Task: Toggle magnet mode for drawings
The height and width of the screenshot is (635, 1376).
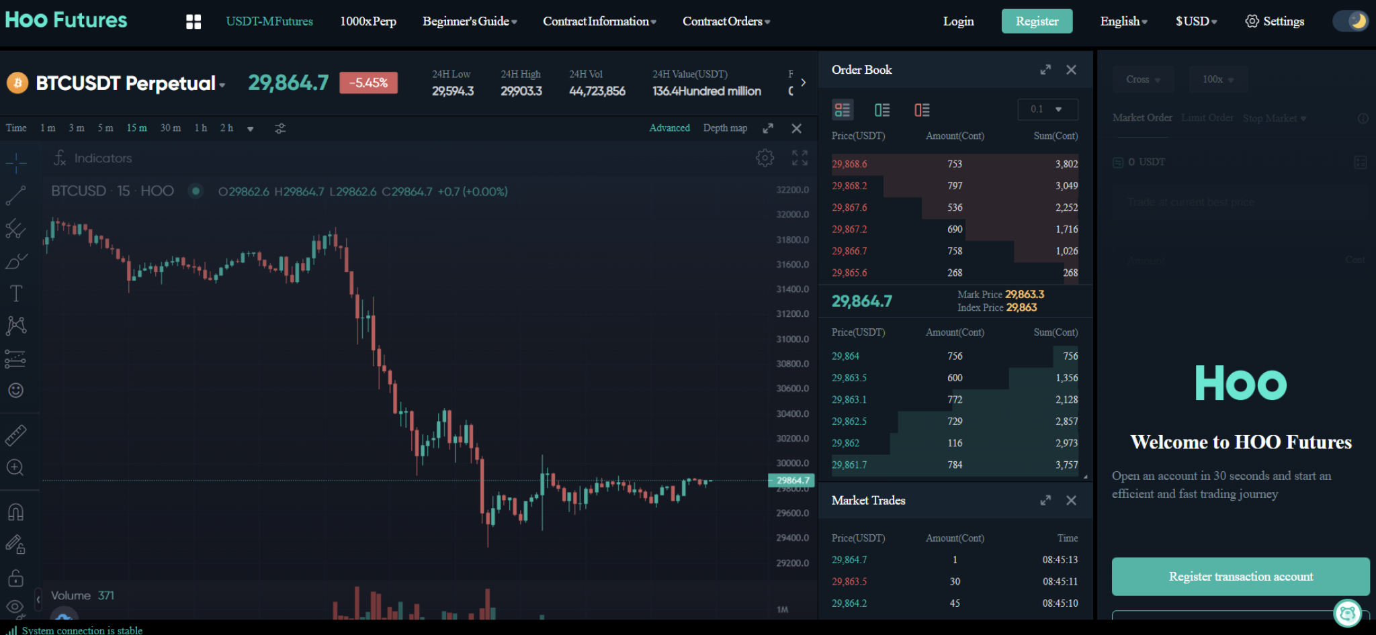Action: pyautogui.click(x=15, y=512)
